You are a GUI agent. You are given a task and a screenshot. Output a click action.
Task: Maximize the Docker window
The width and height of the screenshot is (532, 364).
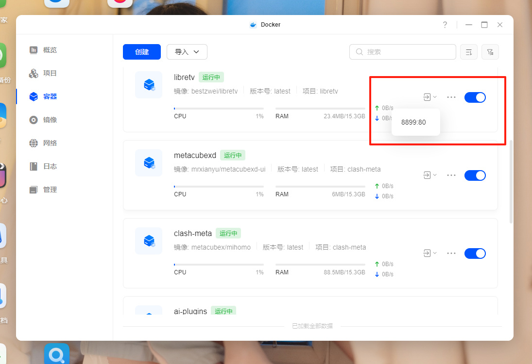[x=484, y=25]
